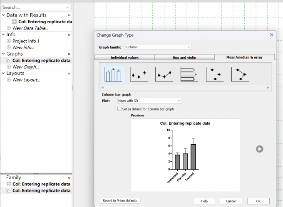
Task: Click double chevron beside Family
Action: (69, 178)
